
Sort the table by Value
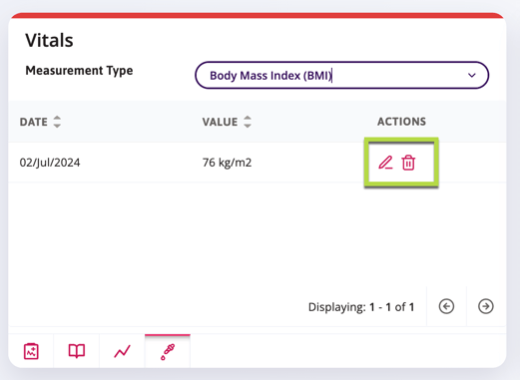tap(248, 122)
